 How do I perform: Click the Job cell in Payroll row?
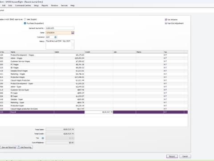coord(124,112)
